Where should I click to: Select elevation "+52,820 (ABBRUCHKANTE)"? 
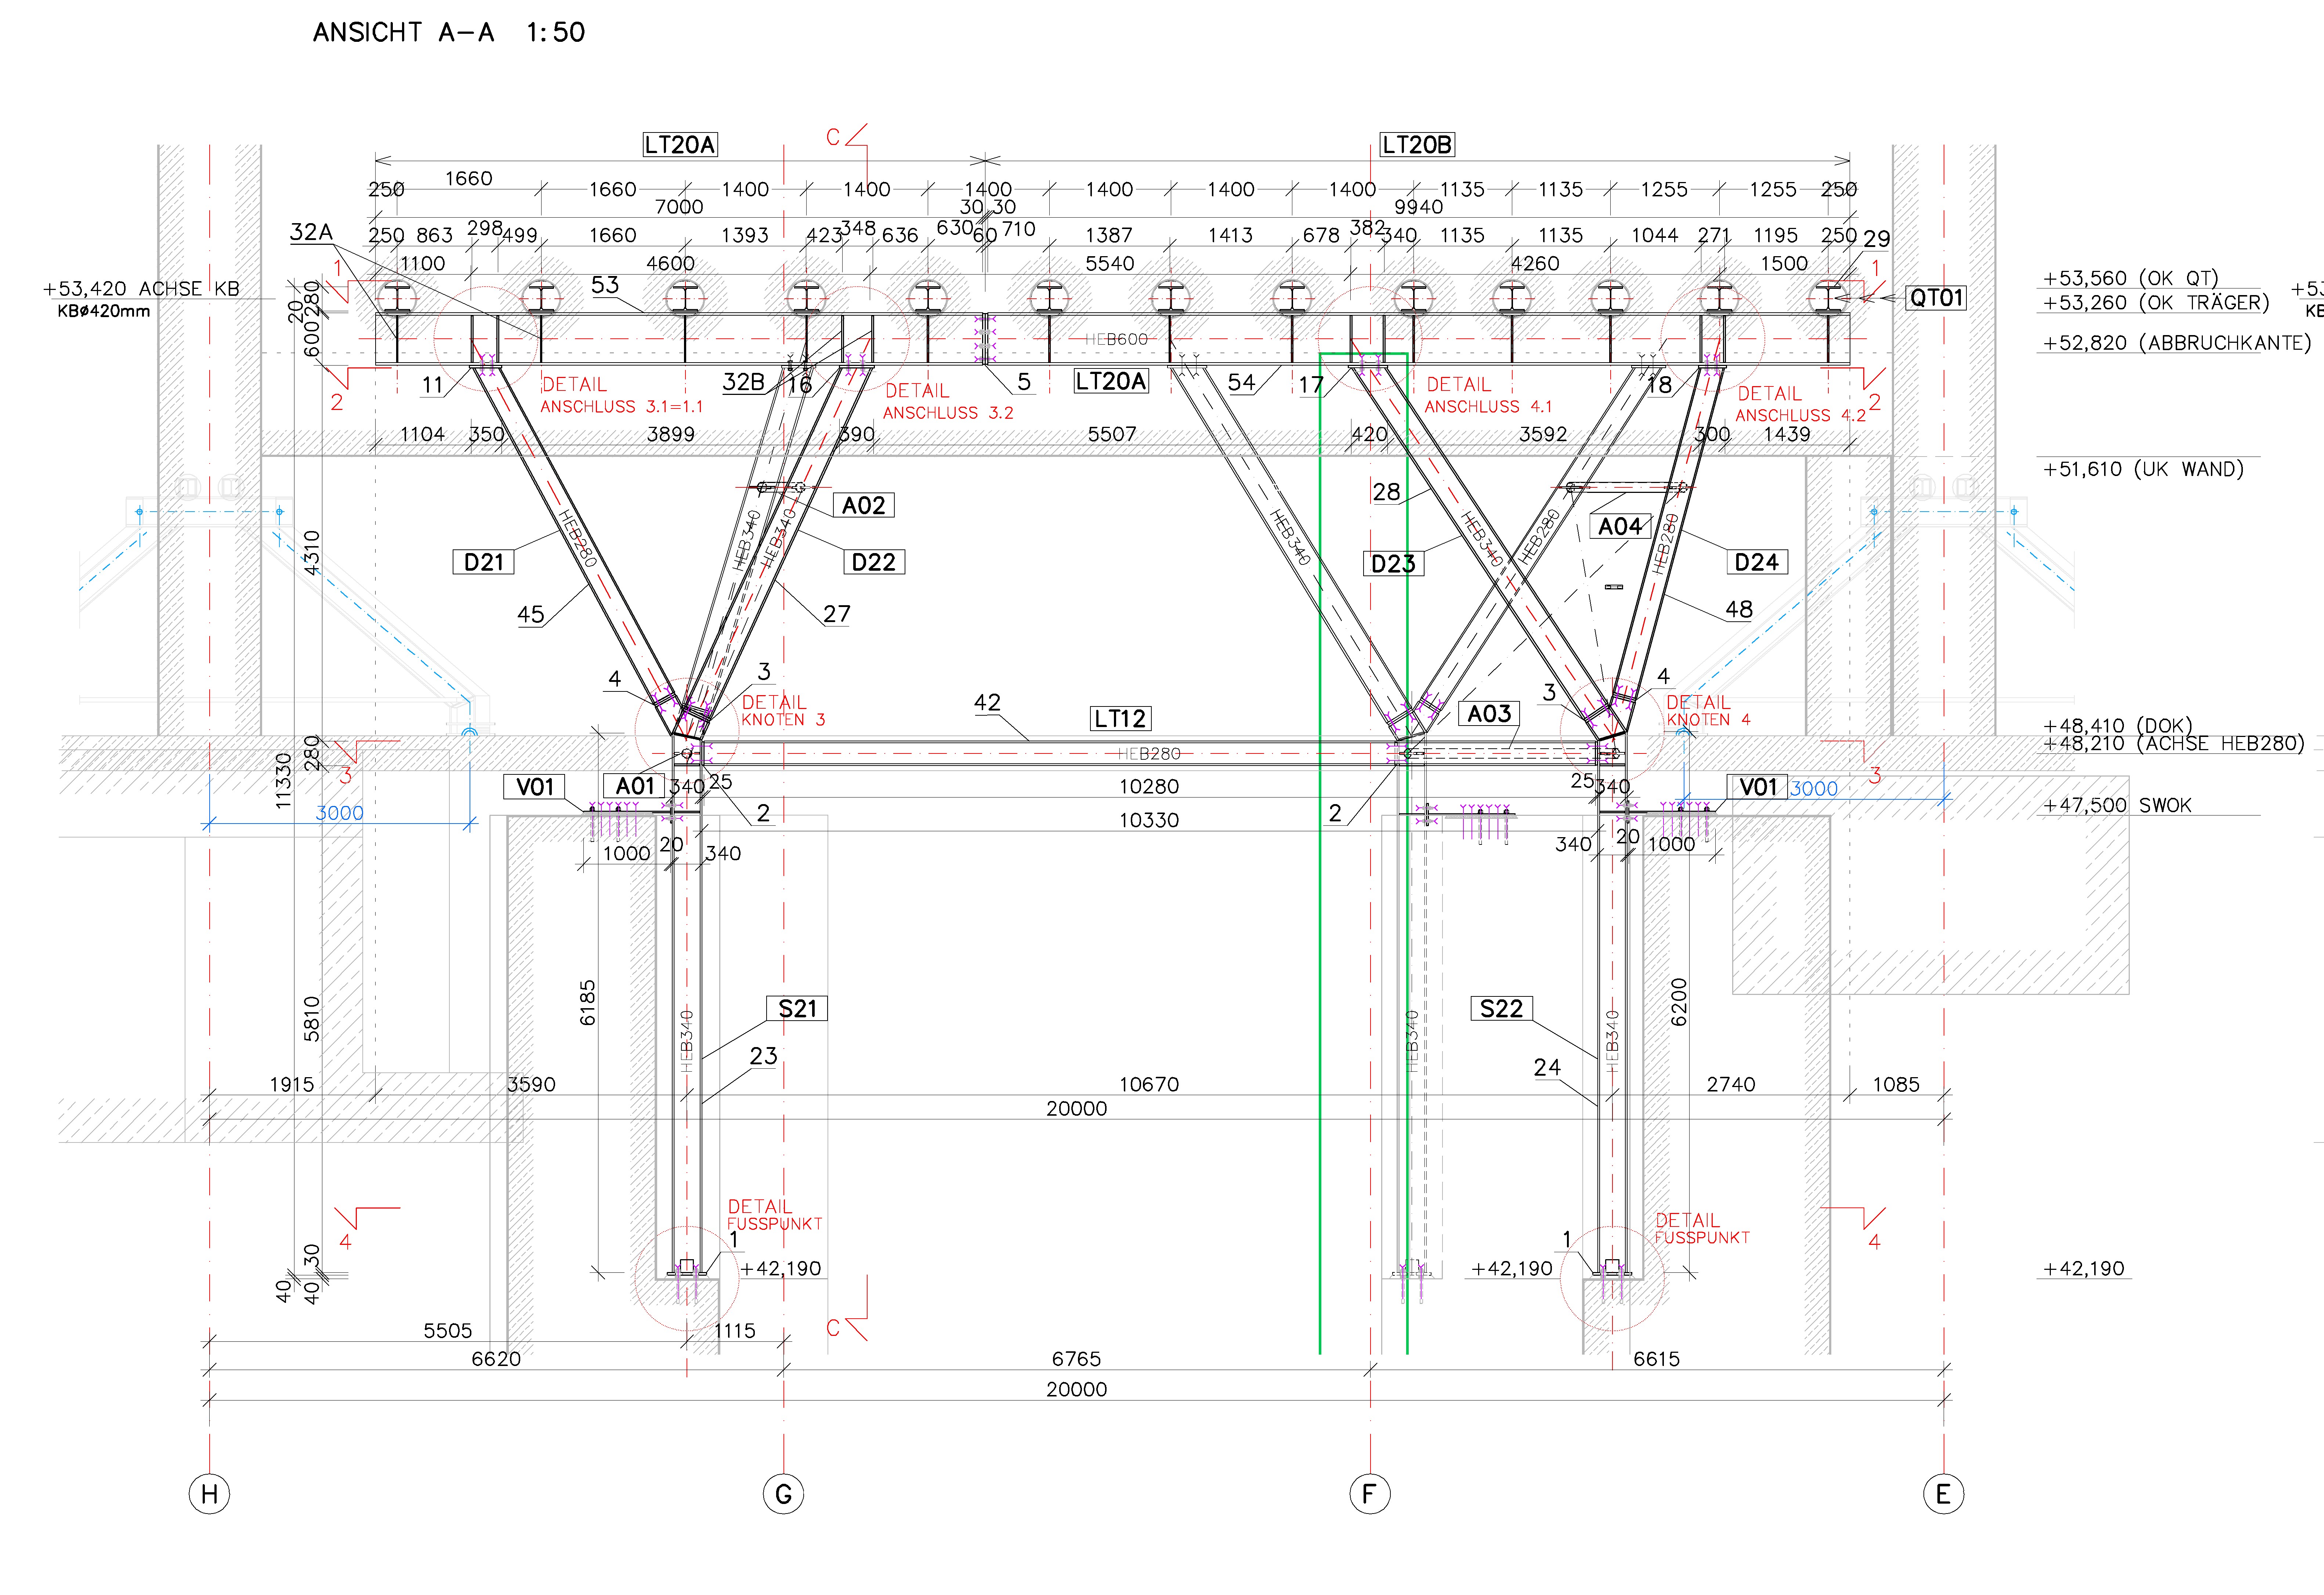tap(2177, 343)
